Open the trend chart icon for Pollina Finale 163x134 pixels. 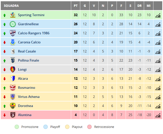click(x=158, y=61)
